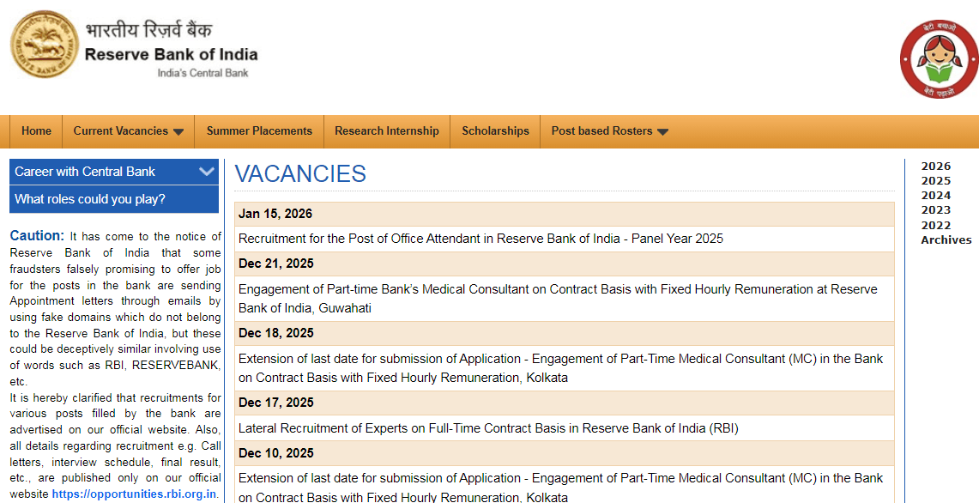Select the 2026 year filter
979x503 pixels.
click(935, 166)
